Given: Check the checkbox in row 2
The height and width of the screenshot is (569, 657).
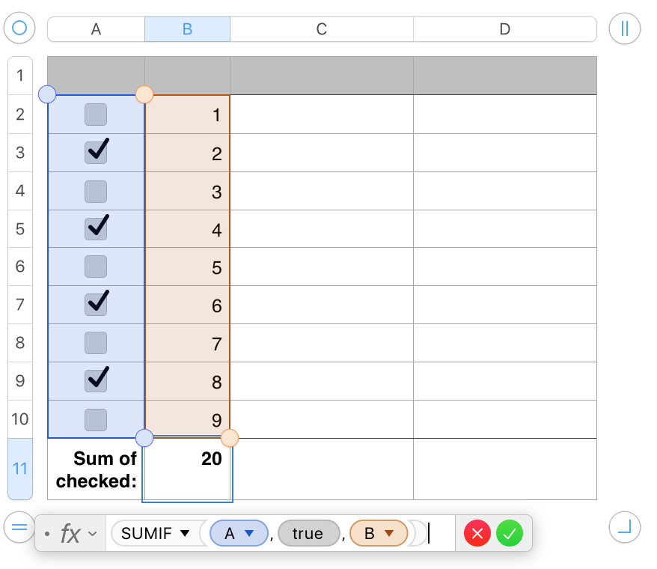Looking at the screenshot, I should coord(96,115).
